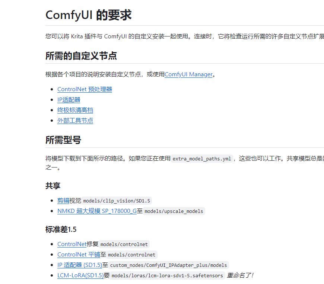Click the 剪辑 link before 视觉
This screenshot has width=324, height=284.
coord(63,201)
